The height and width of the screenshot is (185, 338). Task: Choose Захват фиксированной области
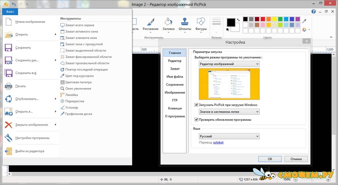pos(86,57)
